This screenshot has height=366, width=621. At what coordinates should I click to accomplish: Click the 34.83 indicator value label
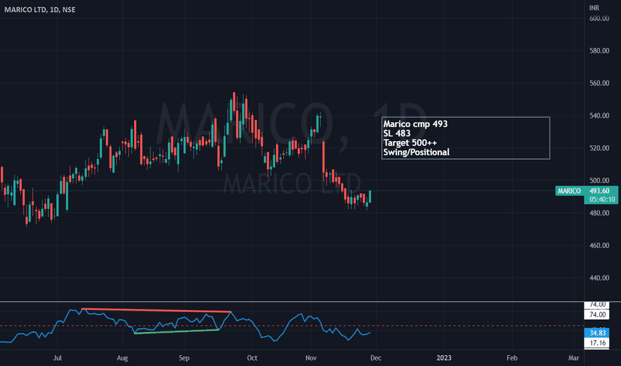[597, 333]
